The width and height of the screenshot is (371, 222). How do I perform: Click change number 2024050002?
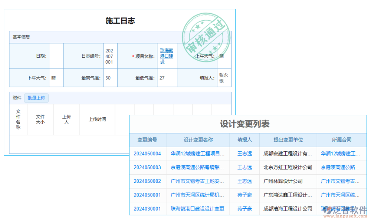coord(147,181)
